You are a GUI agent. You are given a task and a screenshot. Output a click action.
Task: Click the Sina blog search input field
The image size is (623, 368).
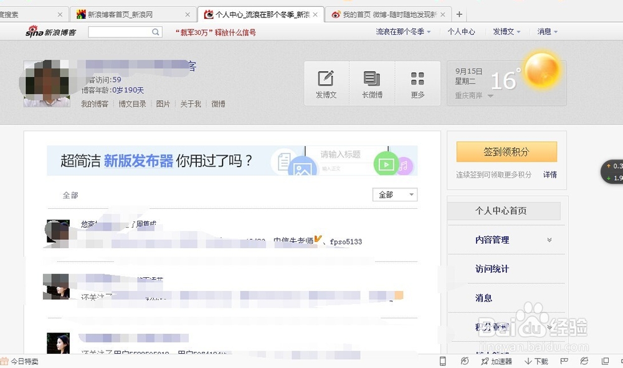(120, 32)
